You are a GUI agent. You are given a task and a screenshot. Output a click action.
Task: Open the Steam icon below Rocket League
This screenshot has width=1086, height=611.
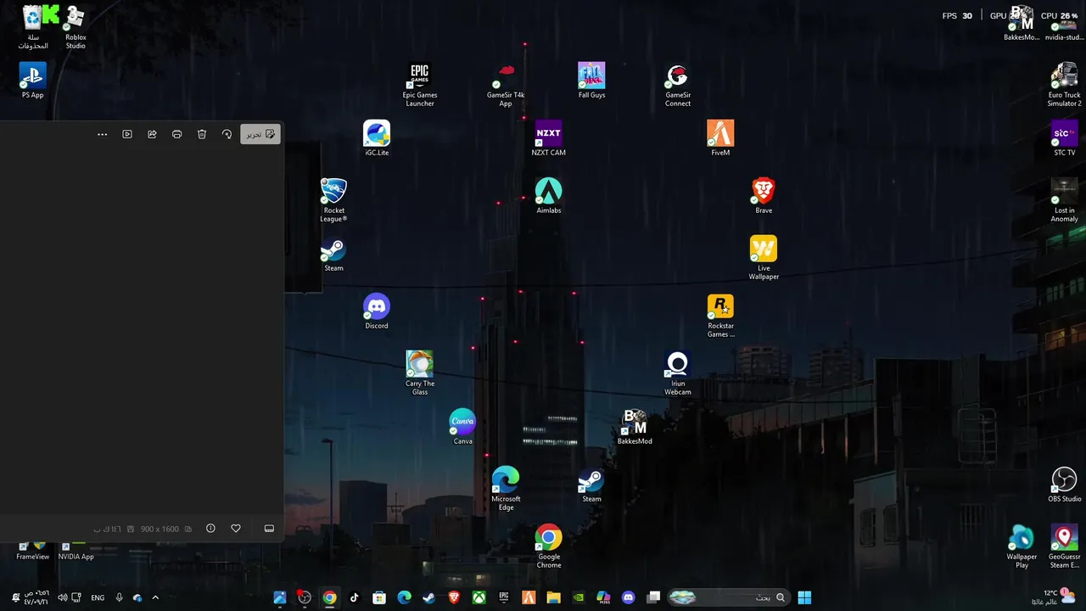click(x=333, y=254)
